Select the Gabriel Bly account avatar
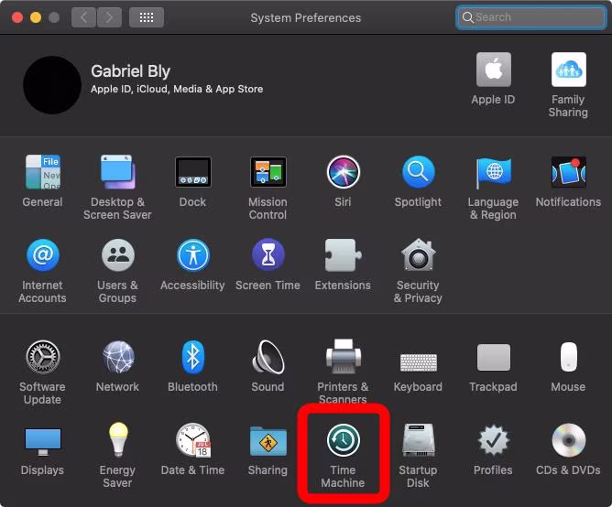612x507 pixels. pos(52,84)
